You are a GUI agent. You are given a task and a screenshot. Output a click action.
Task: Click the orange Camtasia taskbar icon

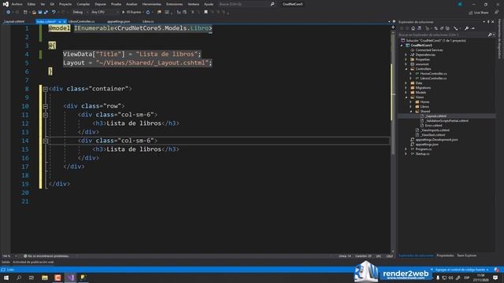point(57,277)
